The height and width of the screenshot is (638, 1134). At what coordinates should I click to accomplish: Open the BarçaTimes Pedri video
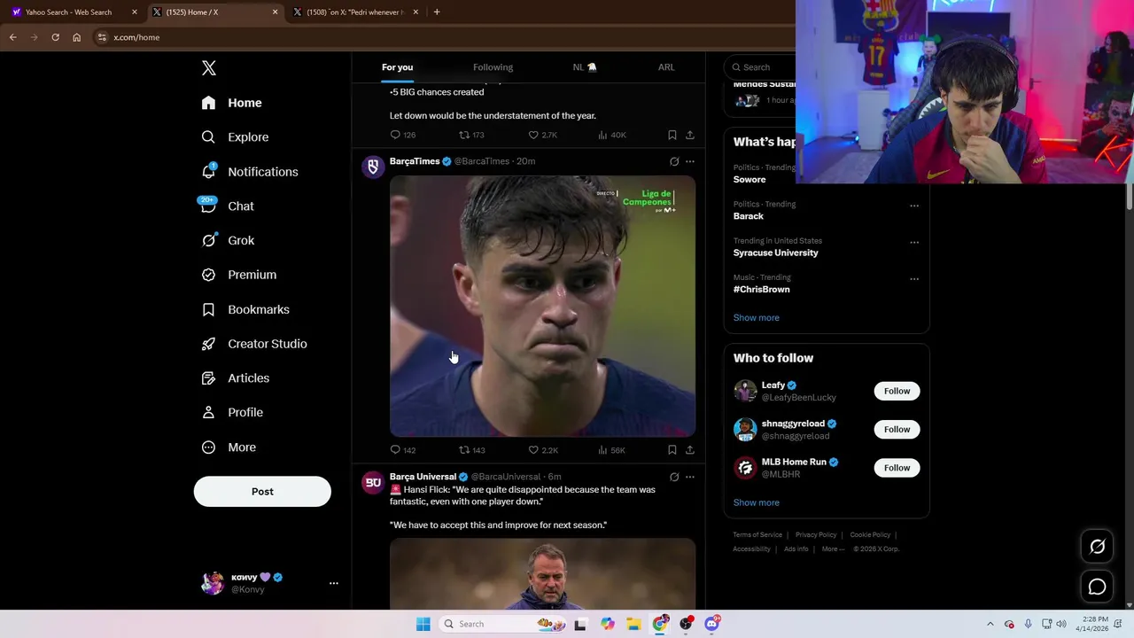[542, 306]
